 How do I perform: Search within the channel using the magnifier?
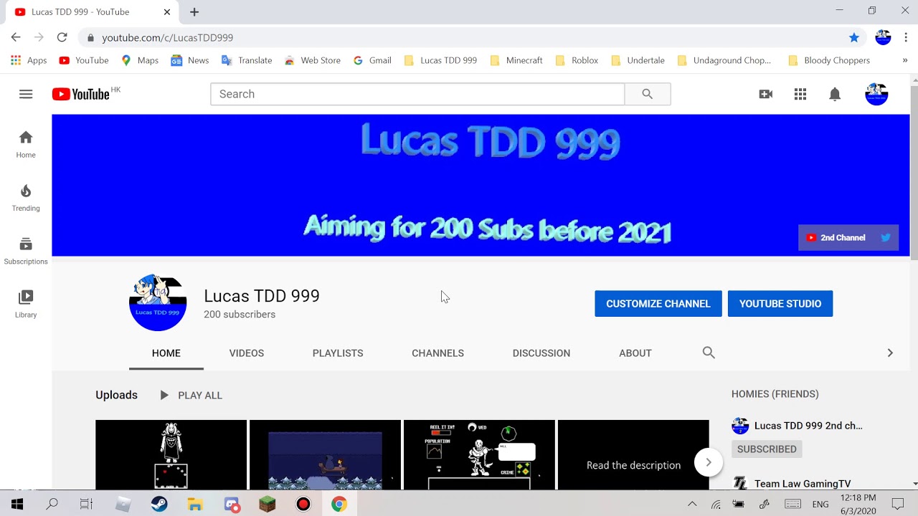pyautogui.click(x=709, y=353)
